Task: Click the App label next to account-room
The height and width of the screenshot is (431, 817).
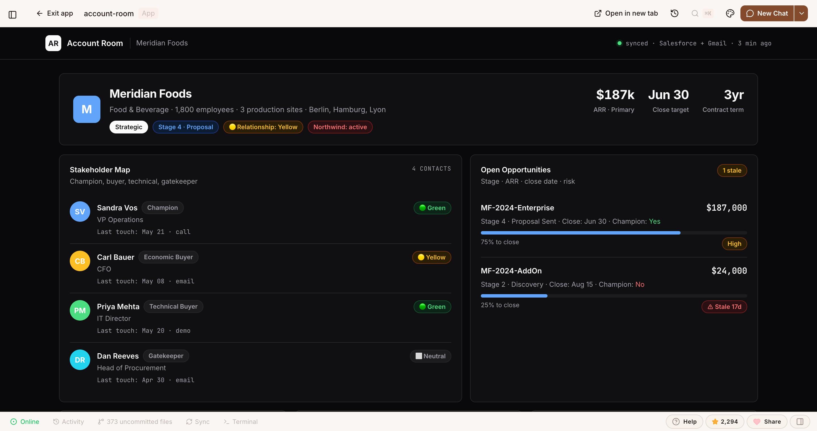Action: (x=148, y=13)
